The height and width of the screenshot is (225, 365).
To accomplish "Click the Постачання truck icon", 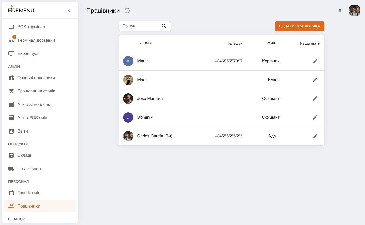I will (11, 169).
